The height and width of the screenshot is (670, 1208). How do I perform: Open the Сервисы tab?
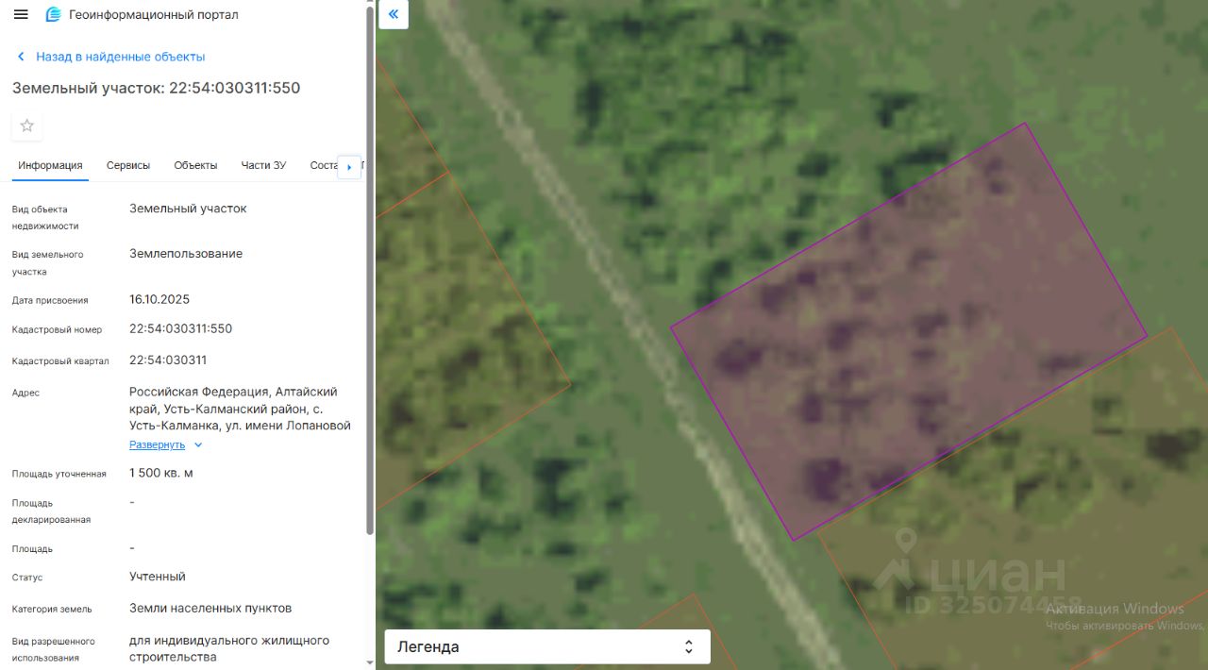[128, 165]
